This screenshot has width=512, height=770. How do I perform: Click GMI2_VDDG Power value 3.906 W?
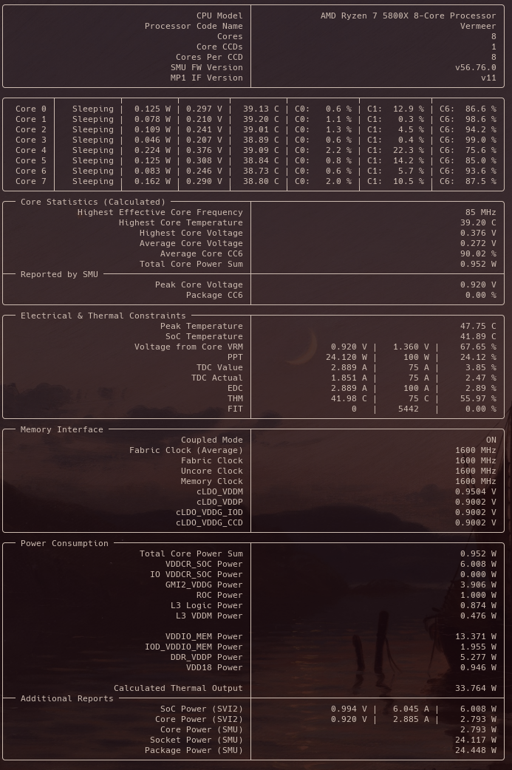pyautogui.click(x=478, y=585)
